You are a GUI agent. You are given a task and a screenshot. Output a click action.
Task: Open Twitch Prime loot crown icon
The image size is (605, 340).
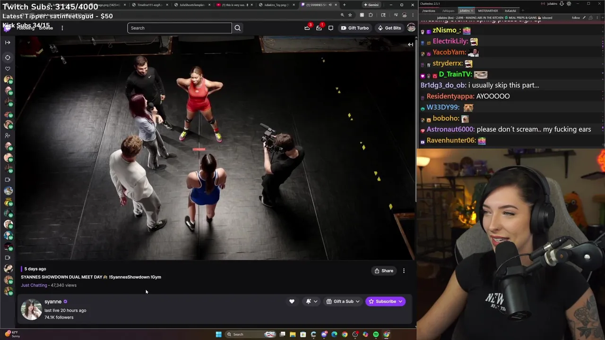pyautogui.click(x=307, y=28)
